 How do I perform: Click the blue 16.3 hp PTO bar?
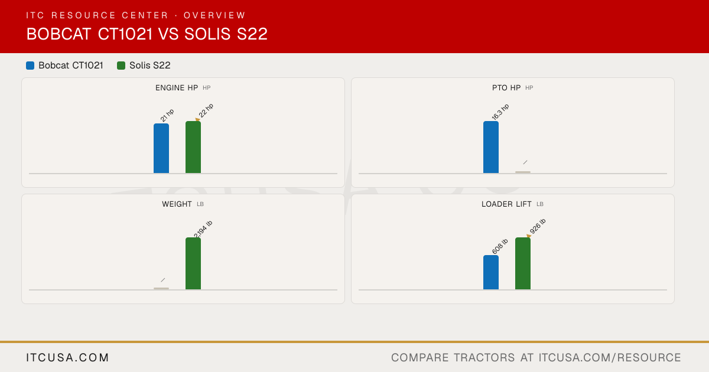coord(491,147)
